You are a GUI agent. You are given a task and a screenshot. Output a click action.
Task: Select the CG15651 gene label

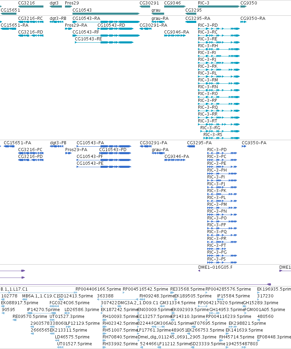[11, 10]
